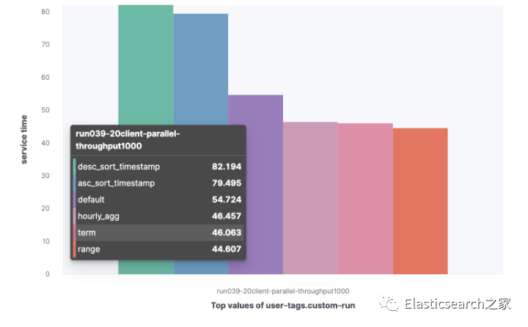The height and width of the screenshot is (327, 528).
Task: Click x-axis tick label below the bars
Action: pyautogui.click(x=283, y=291)
